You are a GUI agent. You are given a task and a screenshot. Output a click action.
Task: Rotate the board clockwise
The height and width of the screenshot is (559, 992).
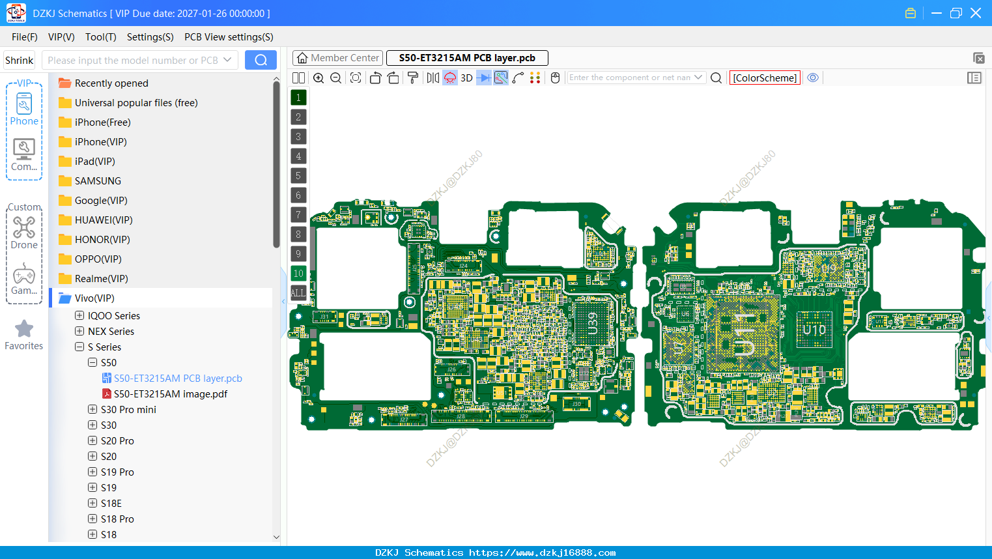393,78
